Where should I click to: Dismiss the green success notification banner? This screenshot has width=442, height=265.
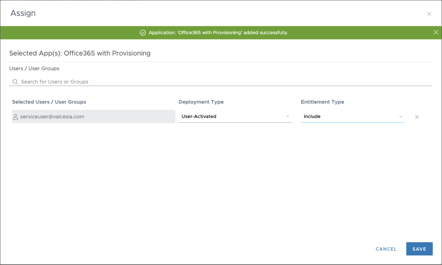436,32
